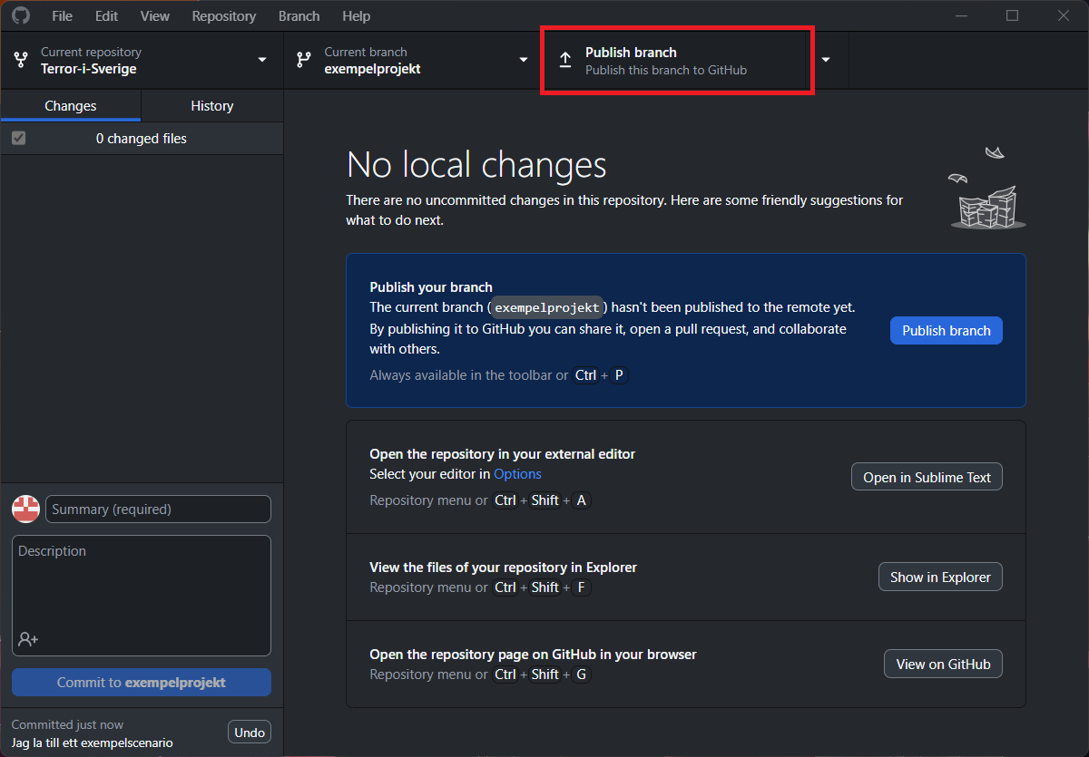The height and width of the screenshot is (757, 1089).
Task: Open the Edit menu
Action: click(106, 15)
